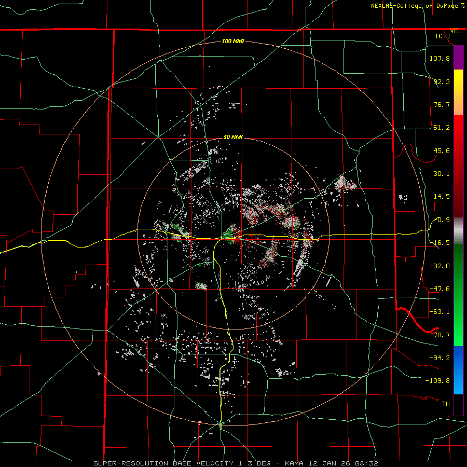Click the -109.8 velocity scale value
This screenshot has height=467, width=467.
pos(437,381)
